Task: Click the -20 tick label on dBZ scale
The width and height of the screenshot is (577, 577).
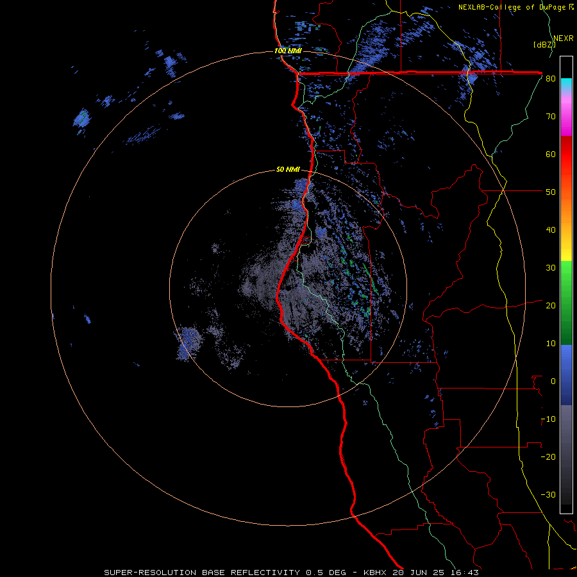Action: [548, 457]
